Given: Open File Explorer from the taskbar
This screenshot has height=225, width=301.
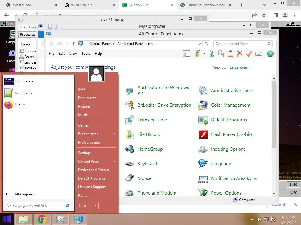Looking at the screenshot, I should point(24,219).
